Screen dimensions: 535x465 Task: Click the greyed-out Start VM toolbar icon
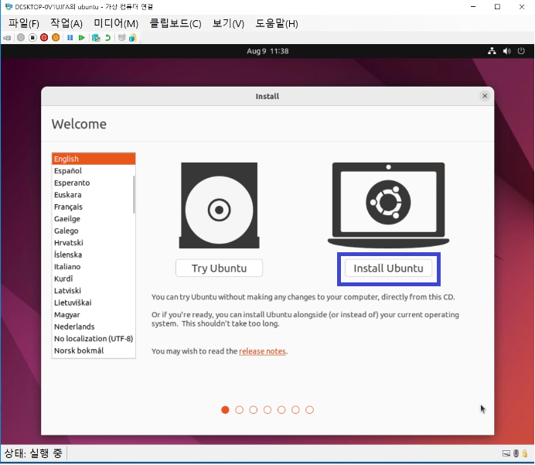[x=21, y=38]
